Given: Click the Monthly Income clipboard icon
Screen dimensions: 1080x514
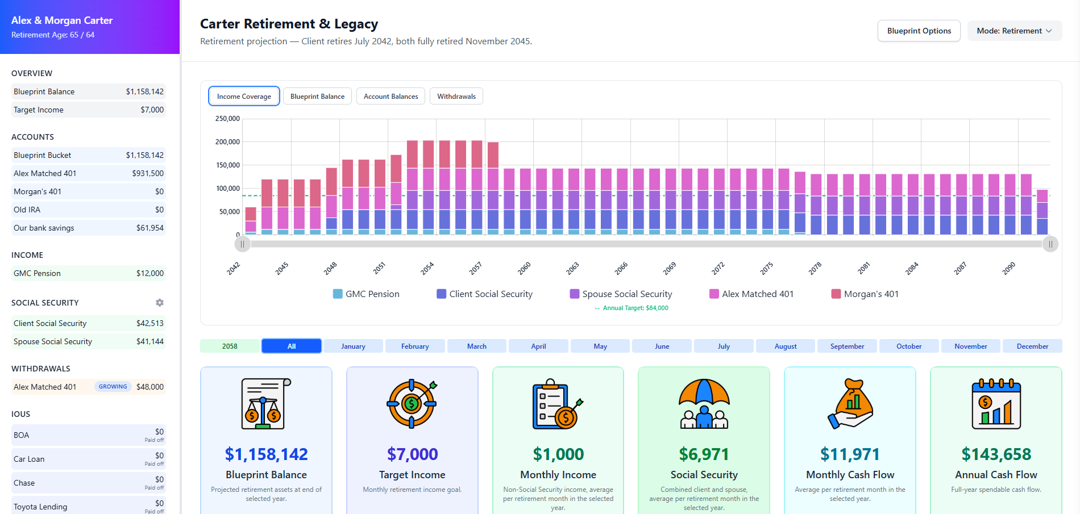Looking at the screenshot, I should click(558, 403).
